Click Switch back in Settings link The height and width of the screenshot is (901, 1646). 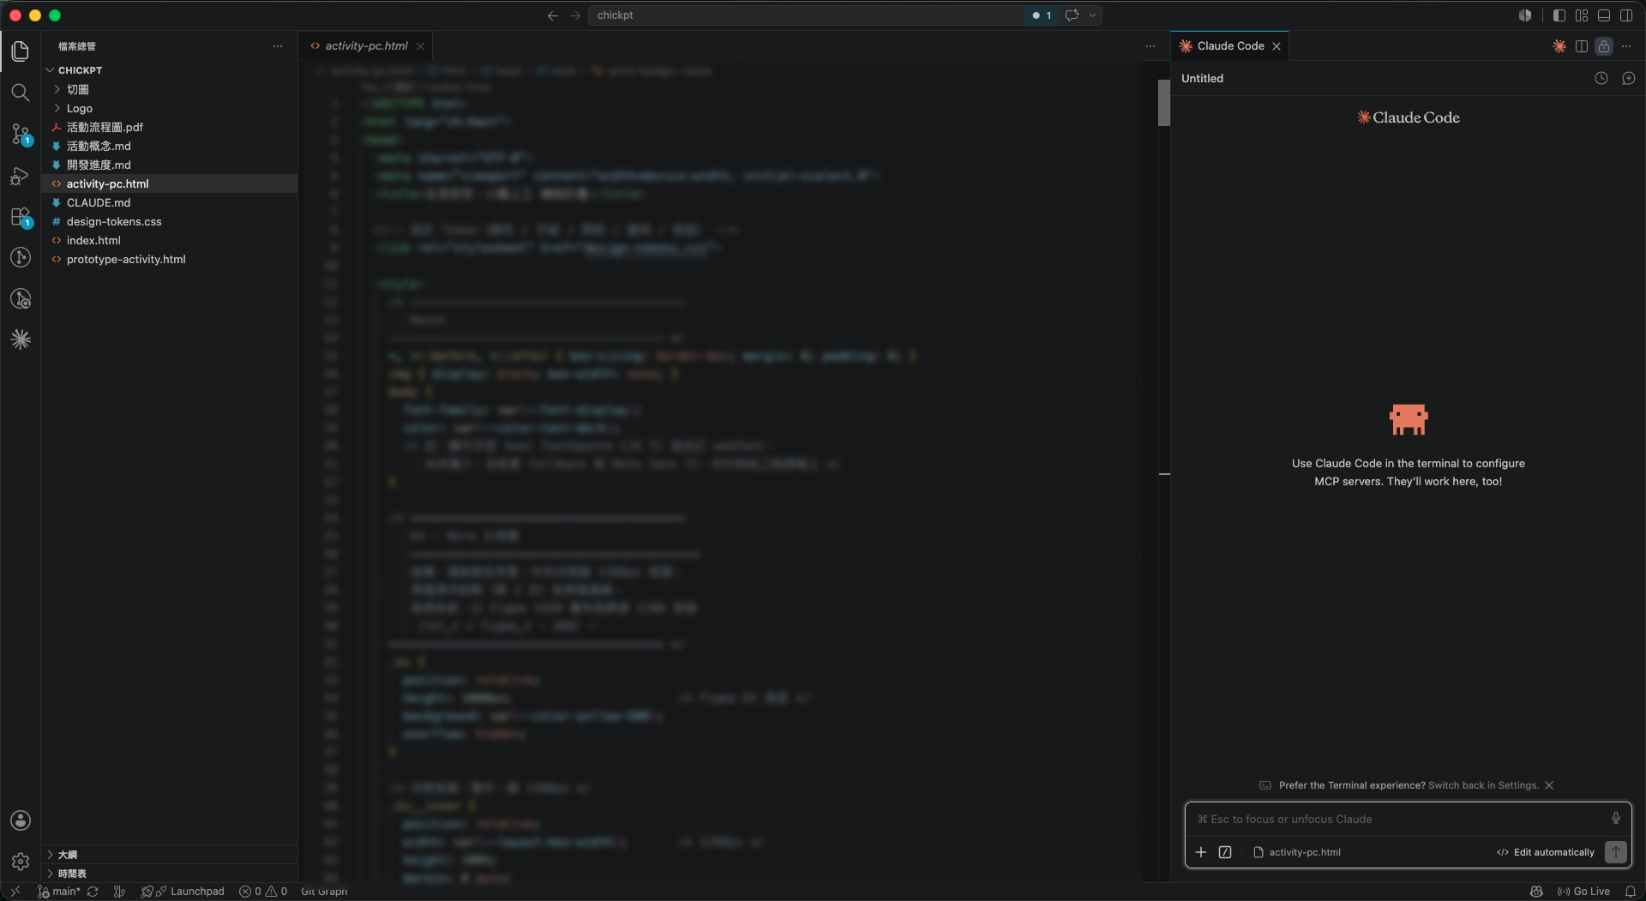point(1483,785)
